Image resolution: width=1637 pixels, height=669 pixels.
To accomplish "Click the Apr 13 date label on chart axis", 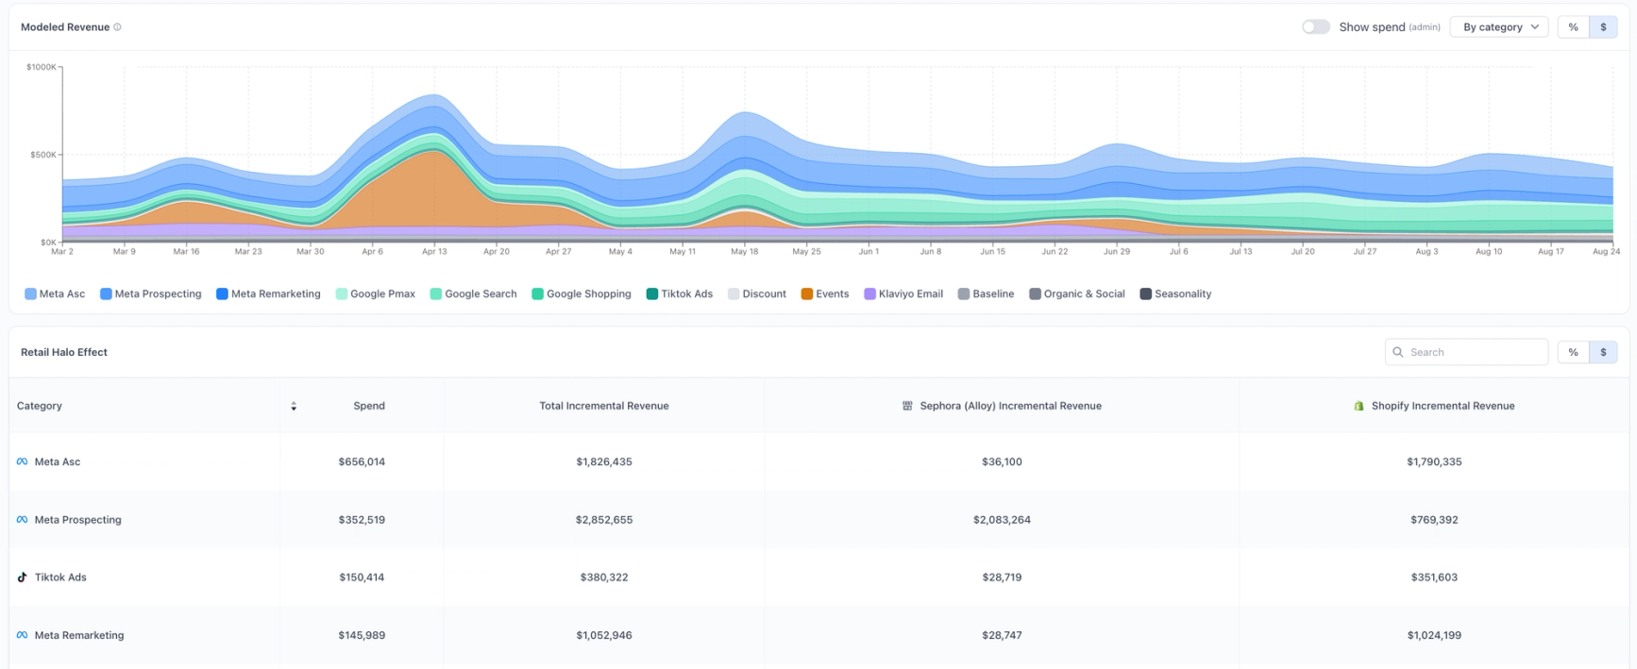I will tap(434, 252).
